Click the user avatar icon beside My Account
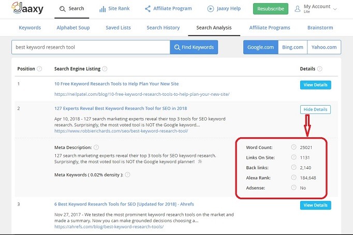The height and width of the screenshot is (235, 353). click(298, 9)
